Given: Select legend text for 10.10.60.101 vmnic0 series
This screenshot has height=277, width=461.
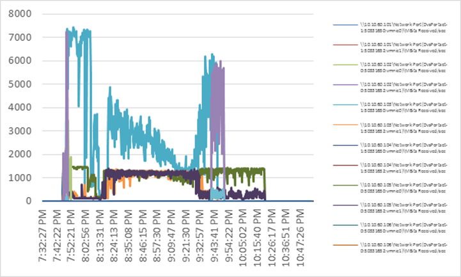Looking at the screenshot, I should [x=403, y=28].
